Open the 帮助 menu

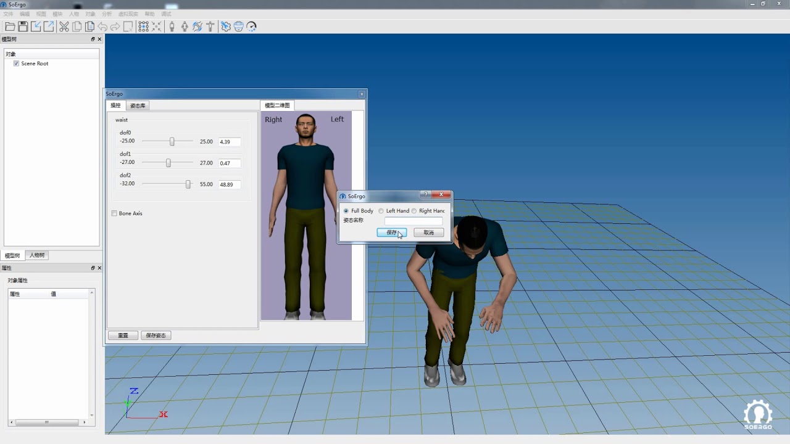click(150, 14)
